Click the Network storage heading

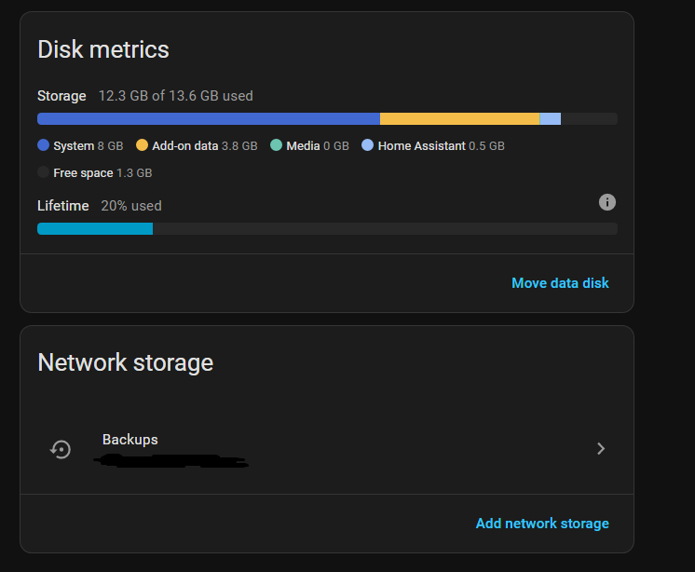click(x=126, y=362)
